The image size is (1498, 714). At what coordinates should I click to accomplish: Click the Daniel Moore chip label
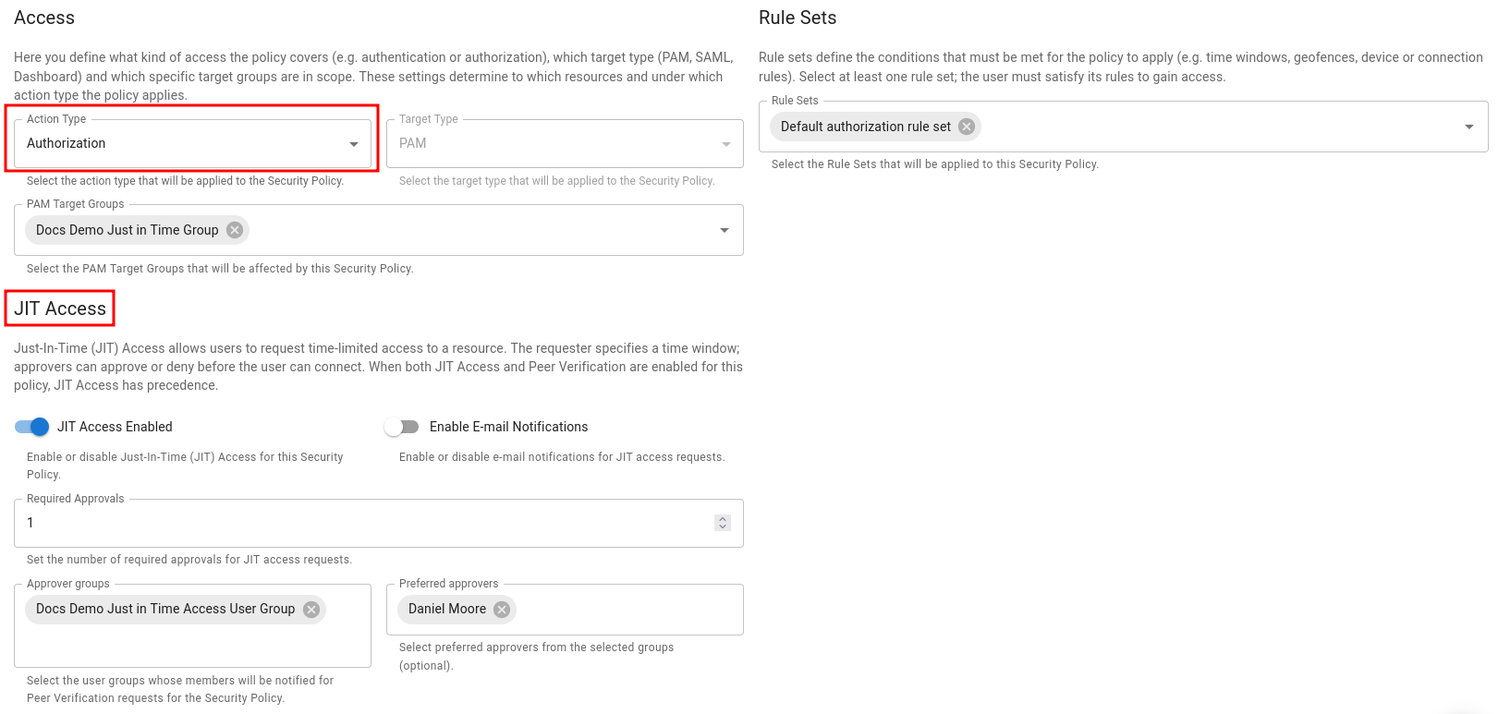click(x=447, y=610)
